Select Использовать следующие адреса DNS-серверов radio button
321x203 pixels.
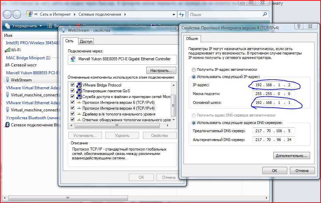[194, 123]
